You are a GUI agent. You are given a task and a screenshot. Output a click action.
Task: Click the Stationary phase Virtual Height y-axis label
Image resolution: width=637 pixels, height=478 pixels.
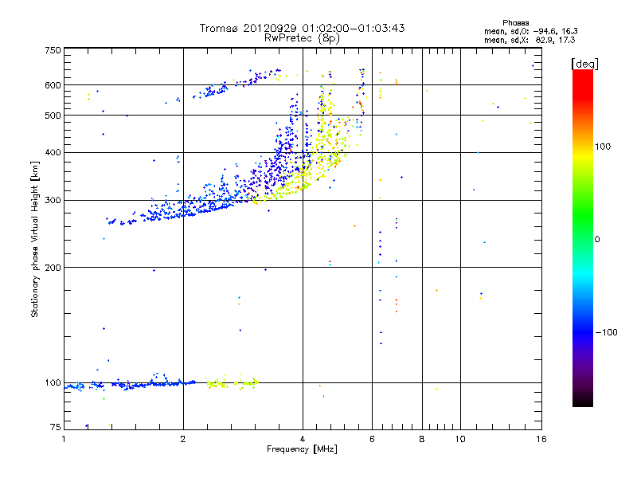[x=35, y=239]
